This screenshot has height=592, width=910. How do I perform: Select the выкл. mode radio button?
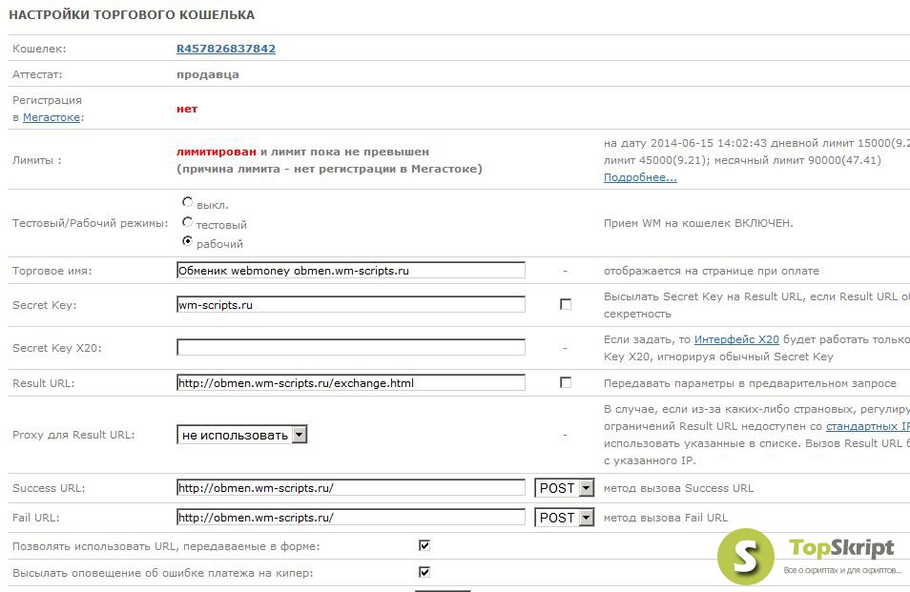point(187,202)
